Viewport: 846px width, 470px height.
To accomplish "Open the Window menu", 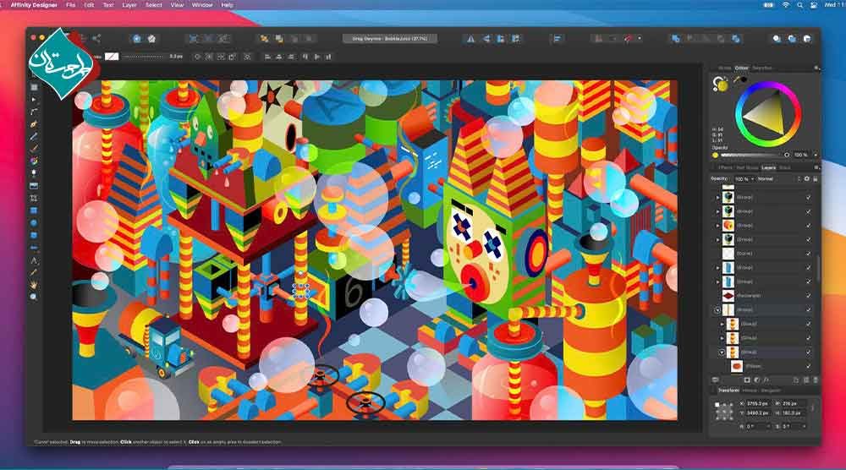I will 202,5.
